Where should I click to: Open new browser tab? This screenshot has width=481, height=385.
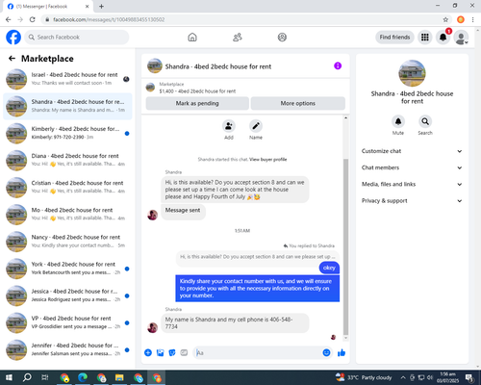pyautogui.click(x=101, y=7)
